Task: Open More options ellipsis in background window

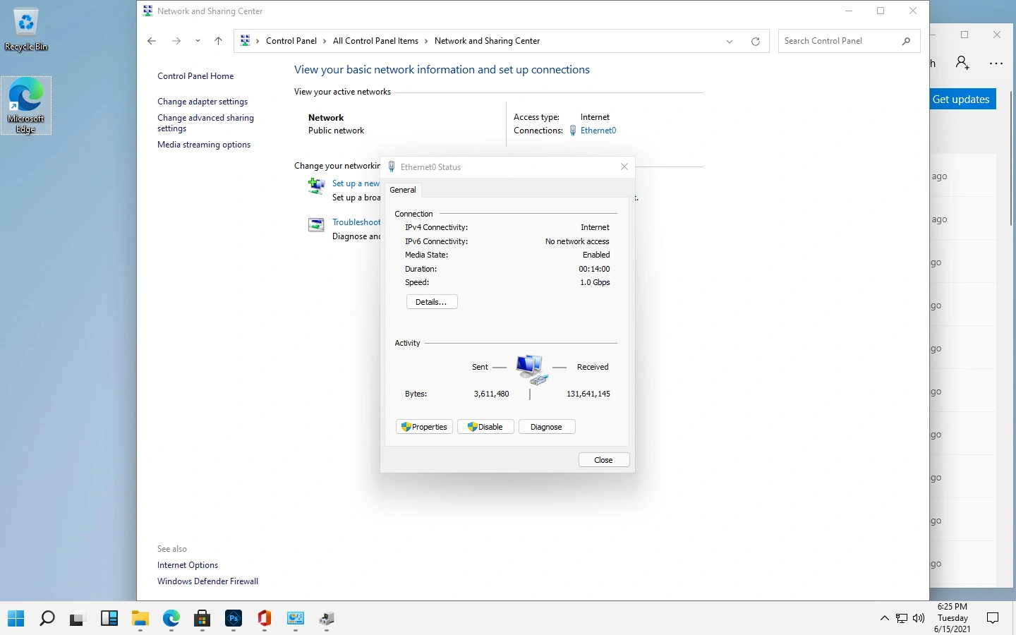Action: coord(996,64)
